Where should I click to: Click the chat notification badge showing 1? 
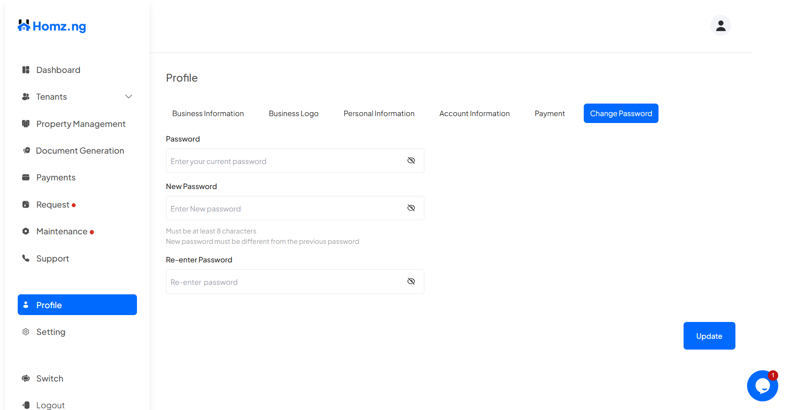click(x=773, y=375)
